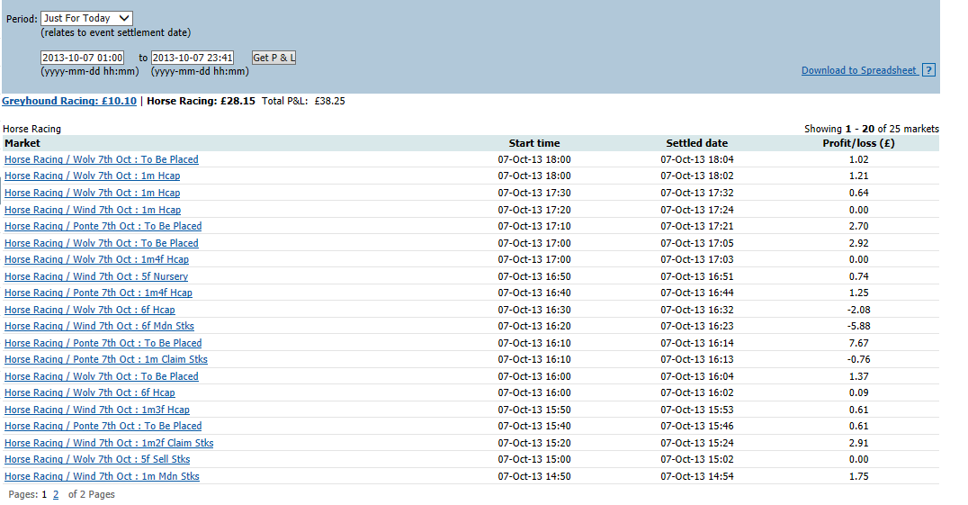Click the loss value -2.08

tap(858, 310)
